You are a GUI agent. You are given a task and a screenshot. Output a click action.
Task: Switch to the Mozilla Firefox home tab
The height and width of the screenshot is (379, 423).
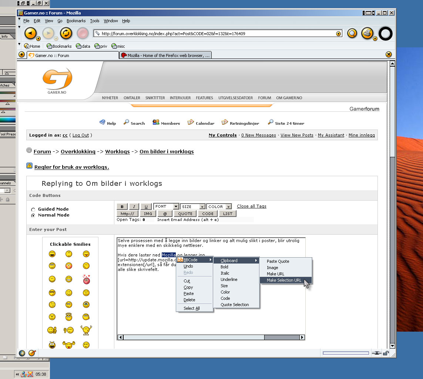165,55
